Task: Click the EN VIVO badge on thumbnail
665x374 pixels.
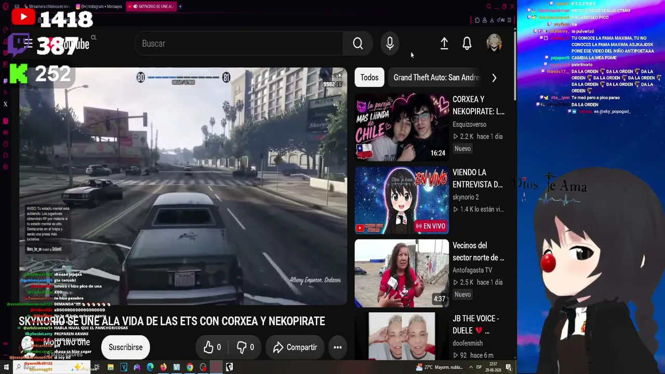Action: point(431,226)
